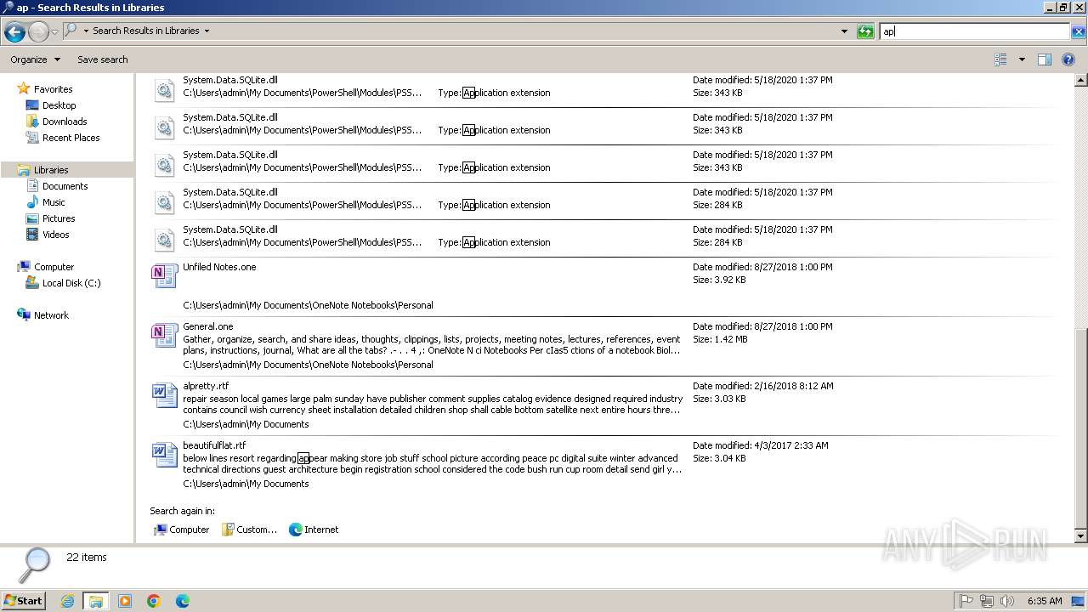Click the search magnifier icon in address bar
Screen dimensions: 1088x612
tap(71, 31)
